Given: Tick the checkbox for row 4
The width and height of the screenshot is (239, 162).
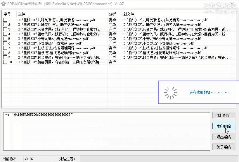Looking at the screenshot, I should coord(5,34).
